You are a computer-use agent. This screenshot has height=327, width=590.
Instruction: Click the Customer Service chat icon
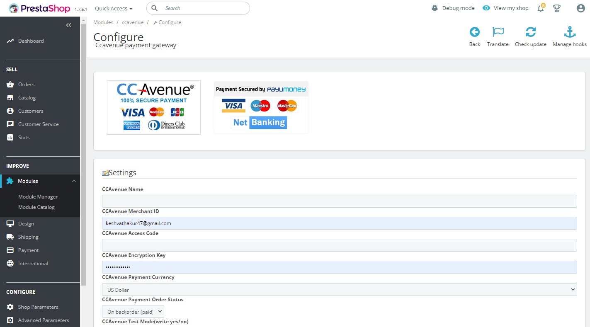pyautogui.click(x=10, y=124)
